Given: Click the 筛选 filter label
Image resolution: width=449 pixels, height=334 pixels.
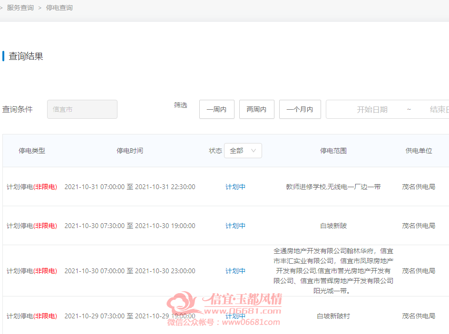Looking at the screenshot, I should (x=180, y=105).
